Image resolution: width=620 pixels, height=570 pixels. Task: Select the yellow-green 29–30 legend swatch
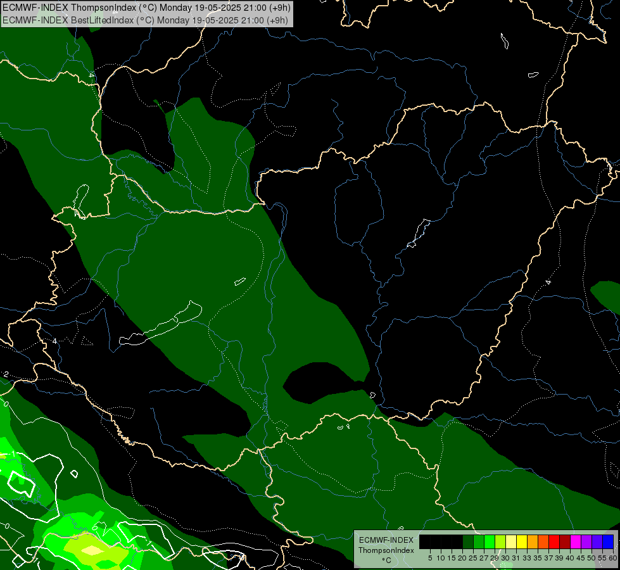click(500, 541)
